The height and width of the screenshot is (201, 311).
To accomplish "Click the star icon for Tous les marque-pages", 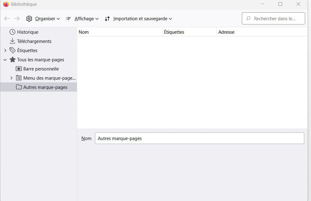I will tap(12, 59).
